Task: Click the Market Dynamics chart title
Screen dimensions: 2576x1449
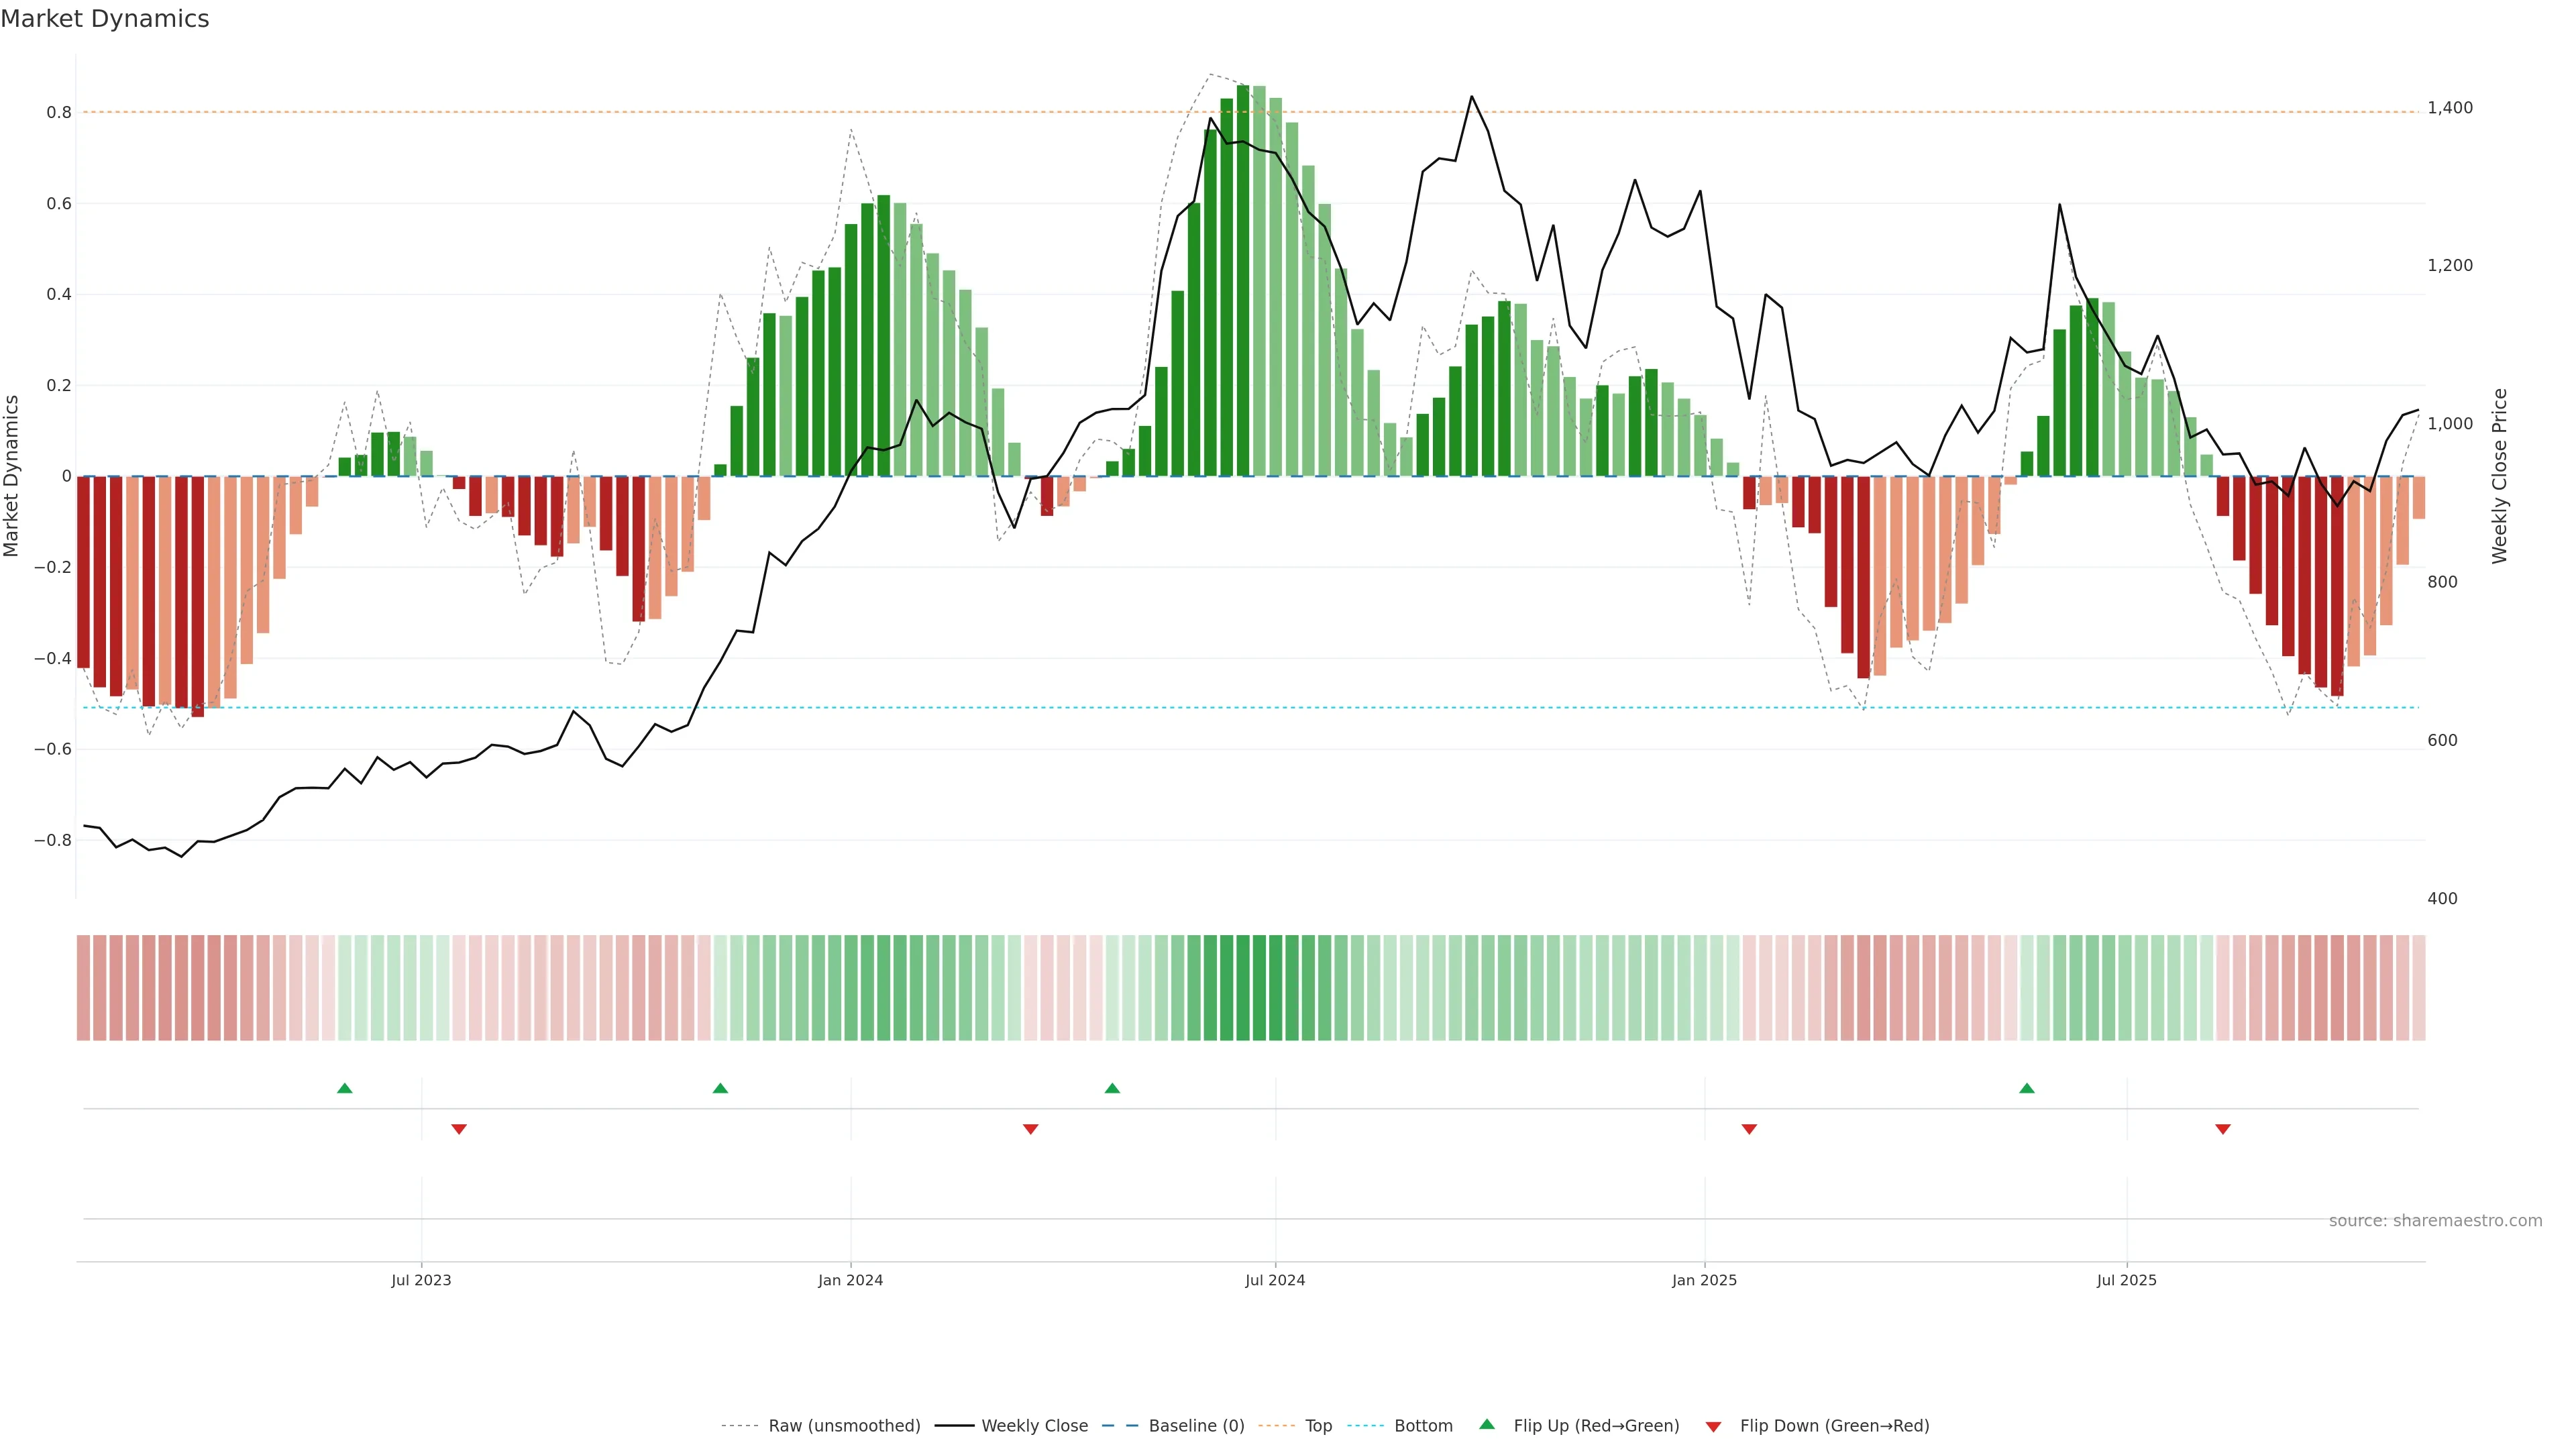Action: [105, 19]
